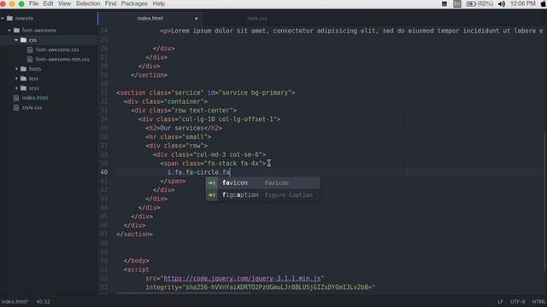The image size is (547, 307).
Task: Open the File menu
Action: point(34,3)
